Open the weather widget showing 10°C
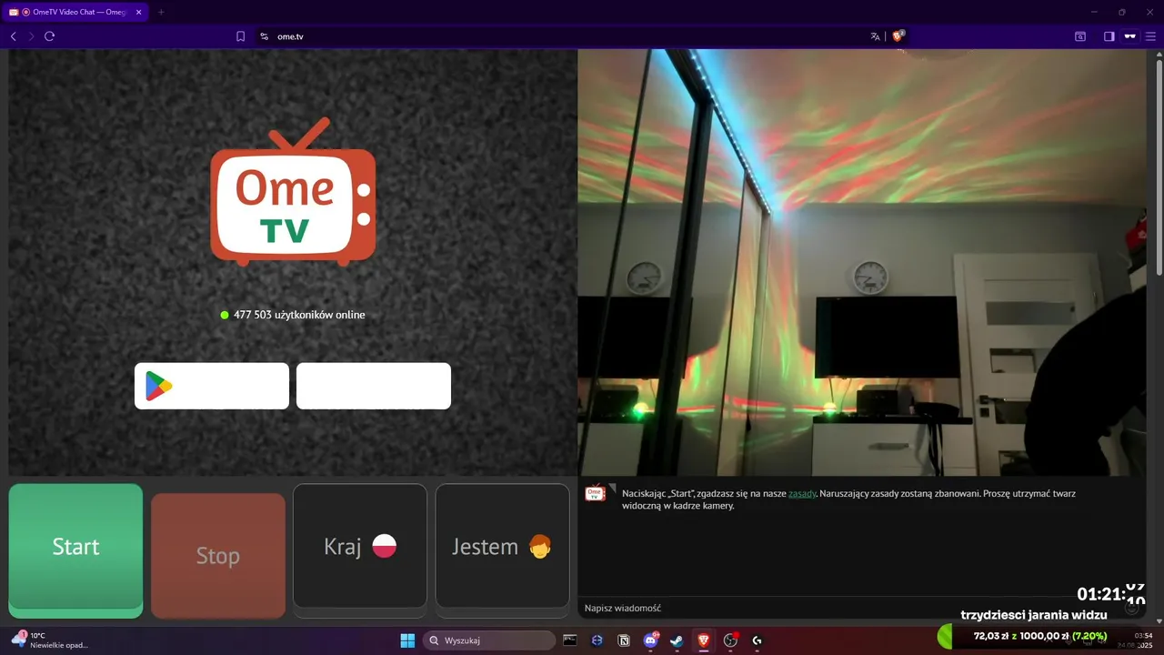 50,640
